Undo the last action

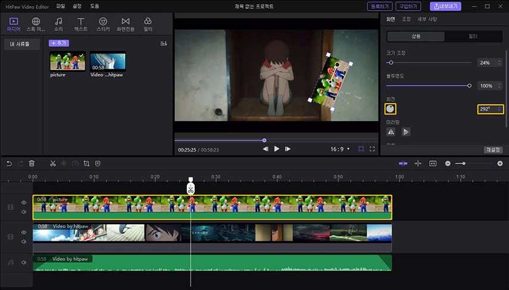9,163
